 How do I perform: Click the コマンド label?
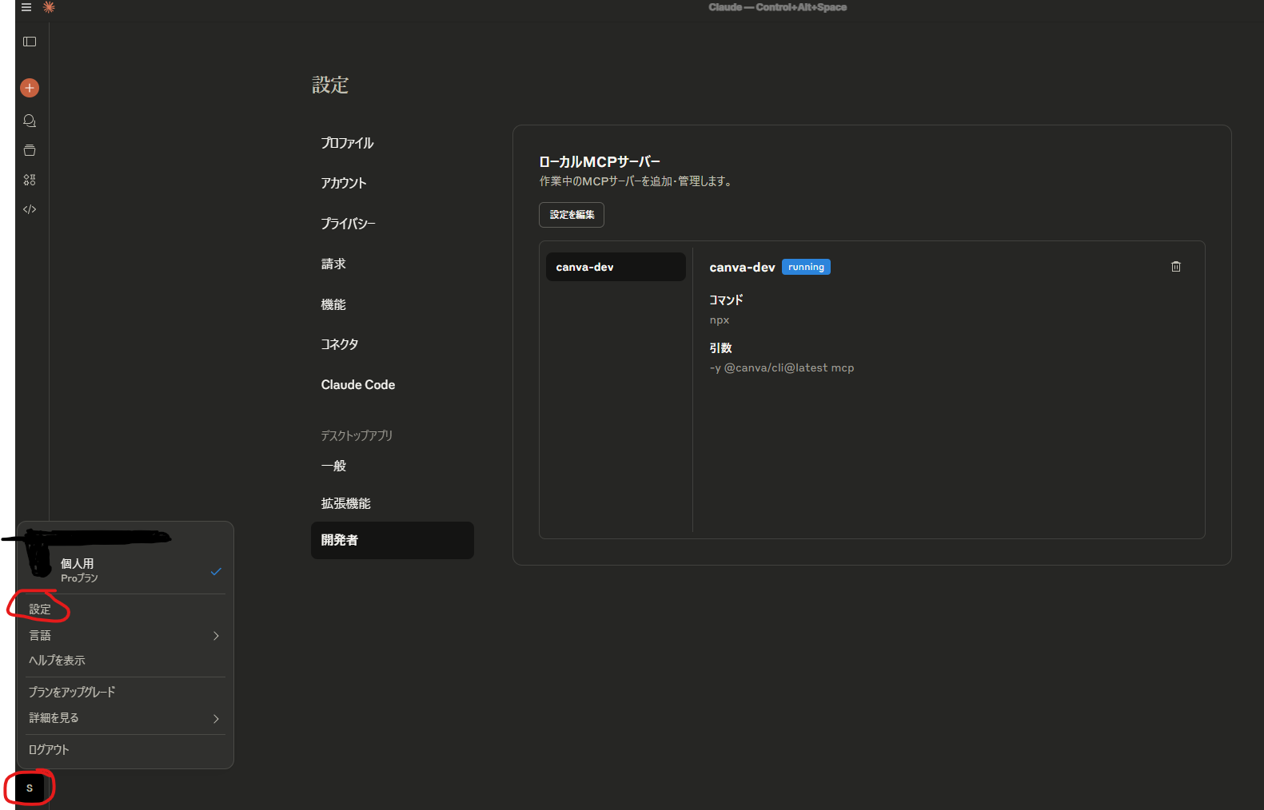coord(726,300)
